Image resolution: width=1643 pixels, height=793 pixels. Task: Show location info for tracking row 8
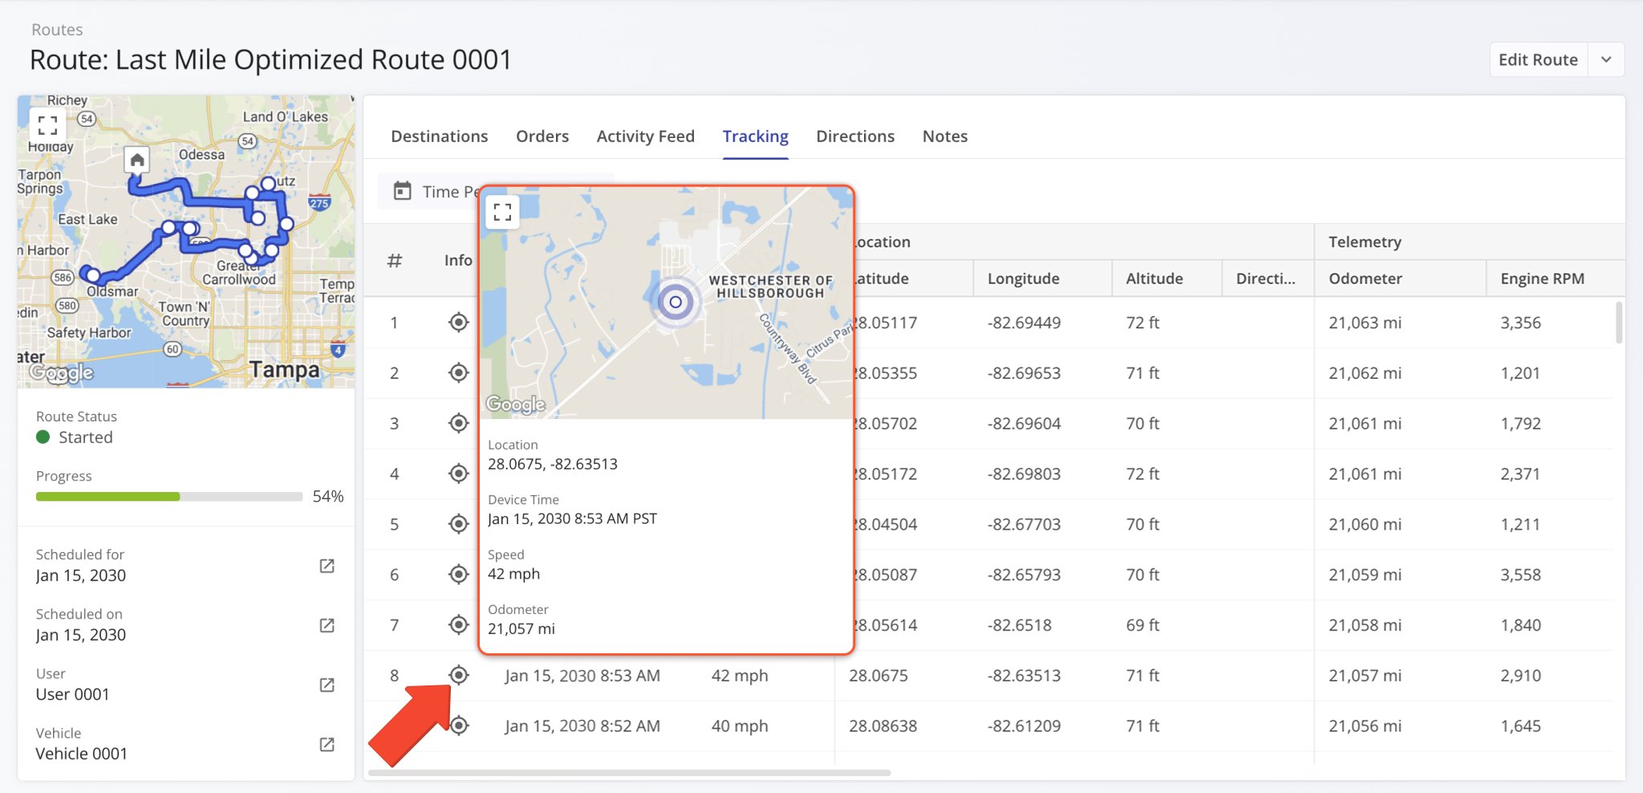click(x=458, y=675)
